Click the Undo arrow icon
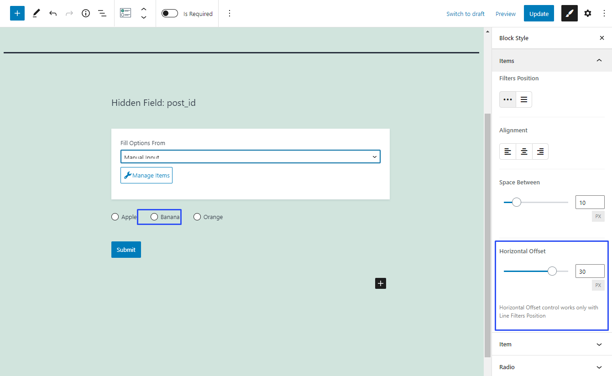 pyautogui.click(x=52, y=13)
